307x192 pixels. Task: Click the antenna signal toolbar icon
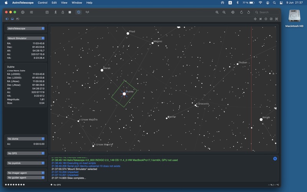pyautogui.click(x=87, y=12)
